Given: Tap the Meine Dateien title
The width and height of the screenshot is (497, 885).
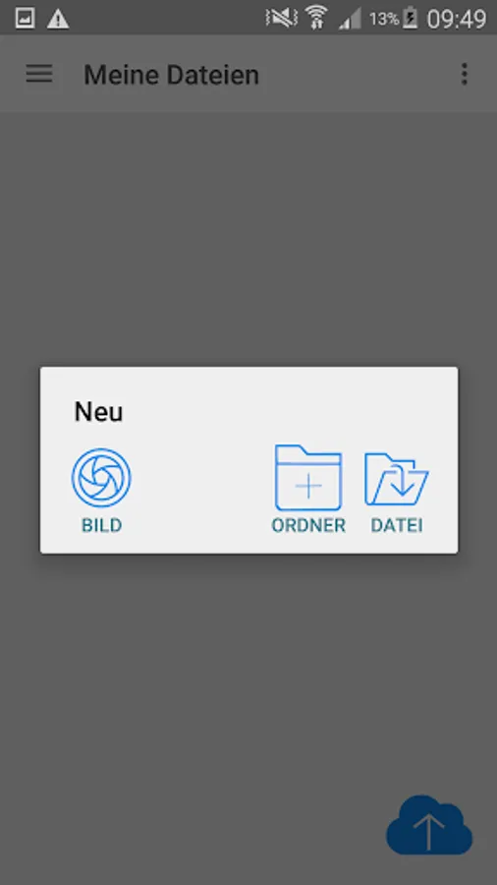Looking at the screenshot, I should 171,75.
